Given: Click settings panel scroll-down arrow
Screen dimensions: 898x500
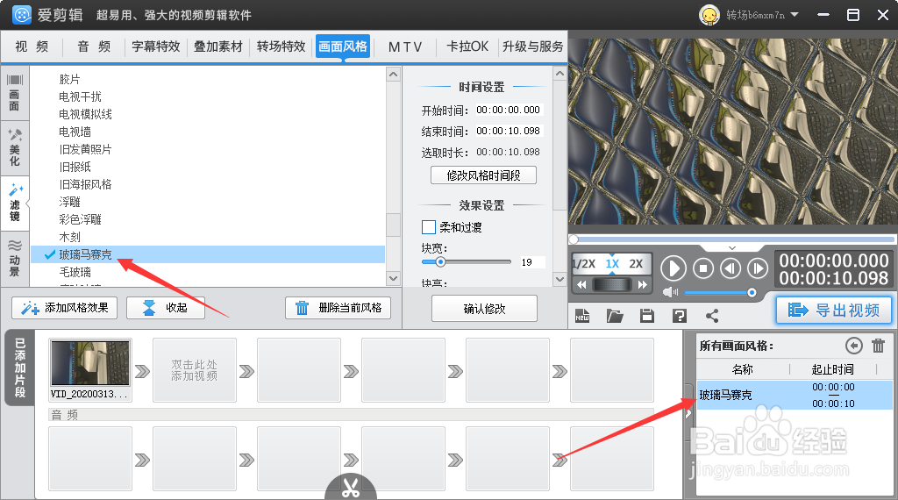Looking at the screenshot, I should [559, 279].
